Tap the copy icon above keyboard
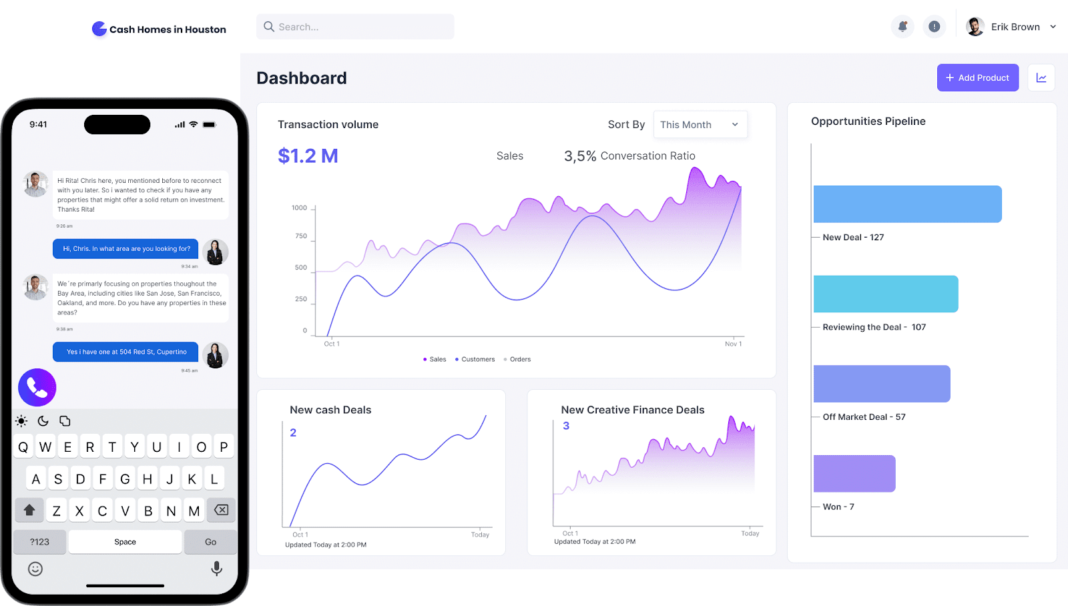Screen dimensions: 1068x606 (x=65, y=421)
